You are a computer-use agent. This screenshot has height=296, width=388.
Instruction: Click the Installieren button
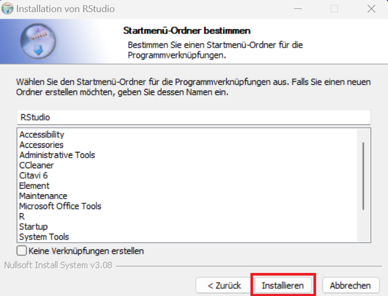[283, 286]
